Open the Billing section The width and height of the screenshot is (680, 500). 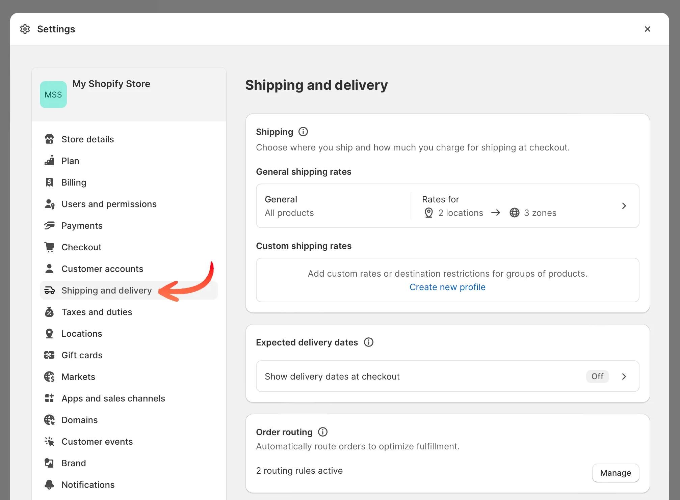tap(129, 182)
